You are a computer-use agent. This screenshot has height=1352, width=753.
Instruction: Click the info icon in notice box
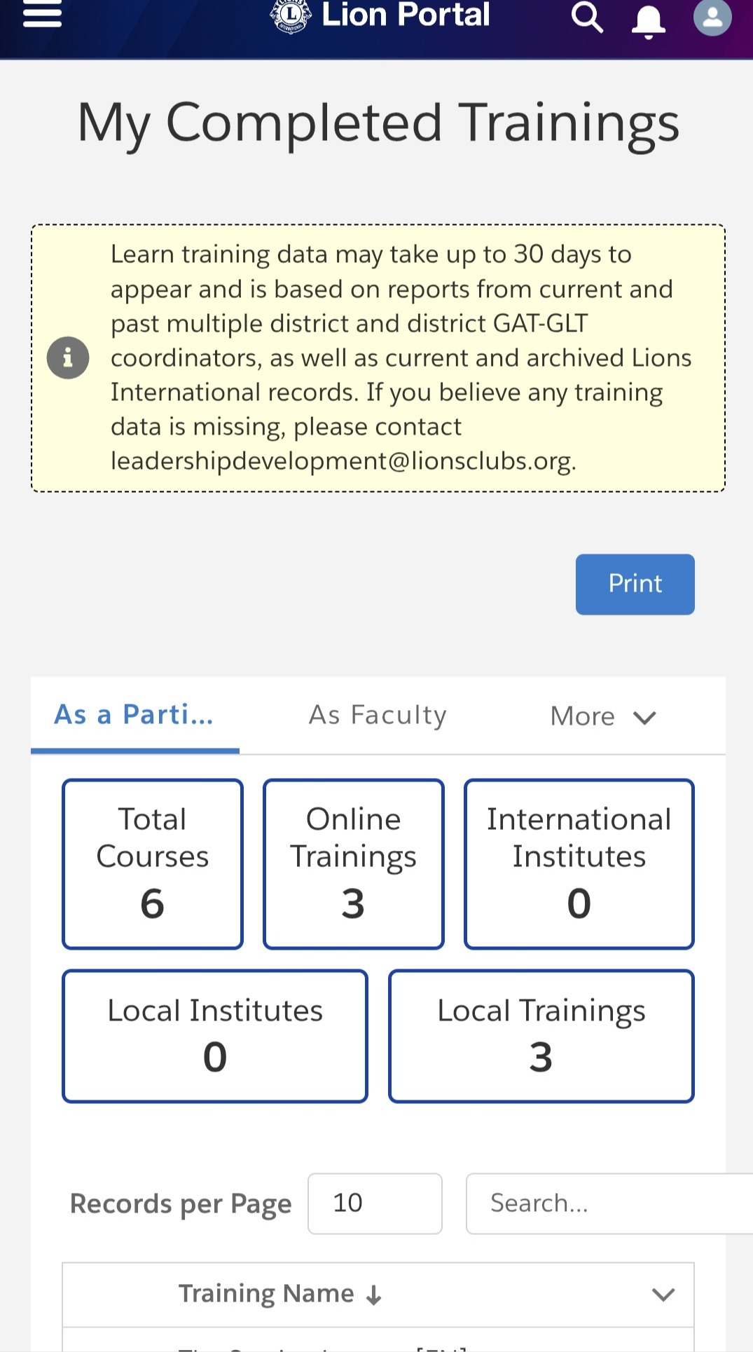click(x=68, y=358)
